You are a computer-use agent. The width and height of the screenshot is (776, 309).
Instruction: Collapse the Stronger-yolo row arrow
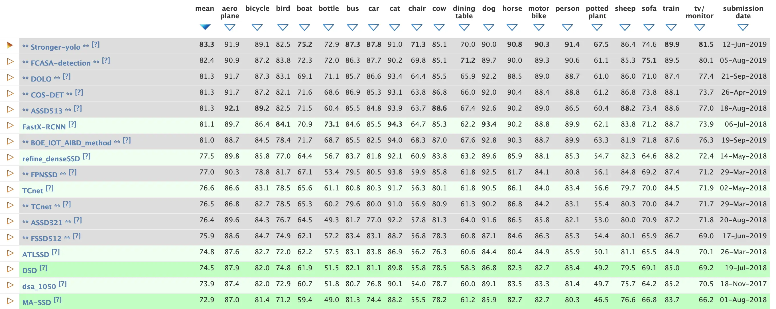tap(10, 46)
